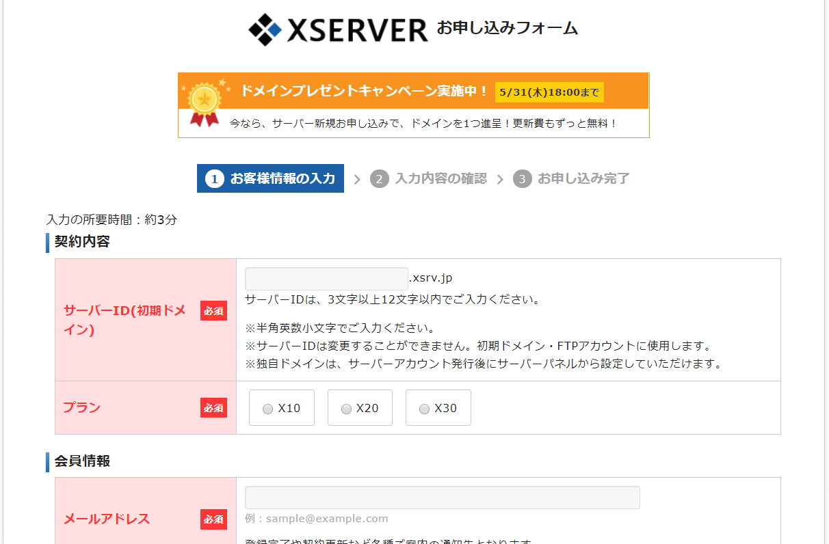Click the ※半角英数小文字でご入力ください note
Viewport: 829px width, 544px height.
pyautogui.click(x=341, y=328)
